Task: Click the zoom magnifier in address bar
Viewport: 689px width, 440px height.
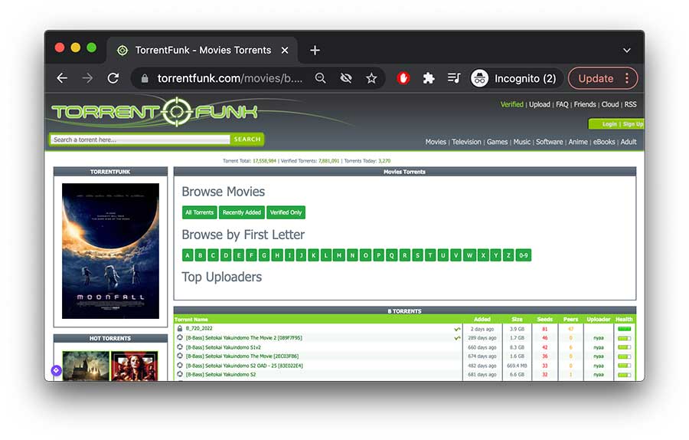Action: tap(321, 78)
